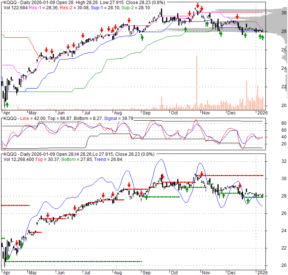Click the 'Vol 12,268,400' label
This screenshot has width=288, height=275.
point(18,159)
